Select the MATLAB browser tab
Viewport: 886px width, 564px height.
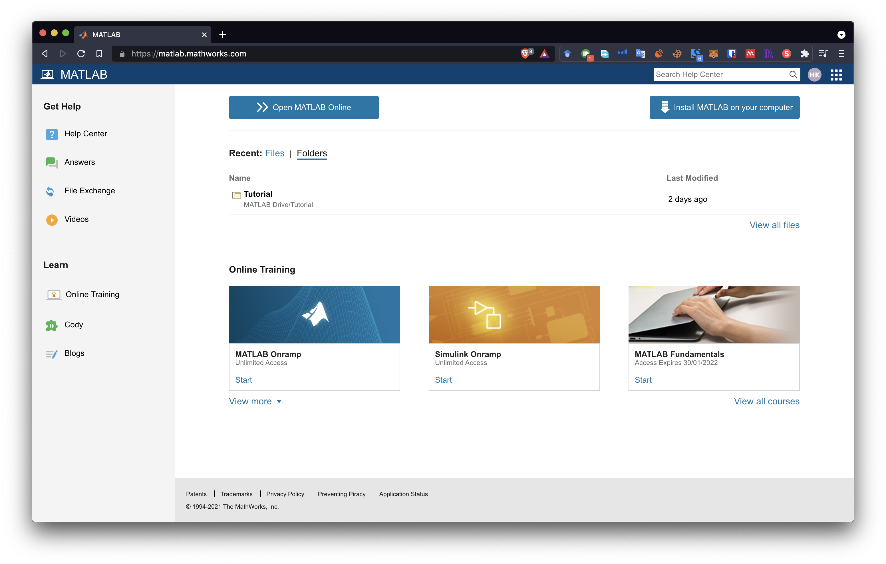(142, 35)
